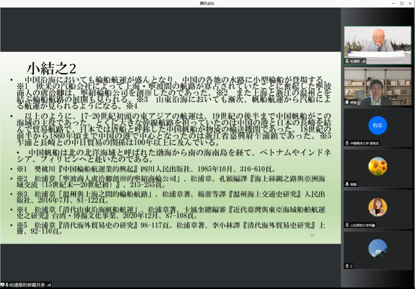Click the mic icon beside 山东师范大学 name
The height and width of the screenshot is (289, 415).
pos(347,225)
